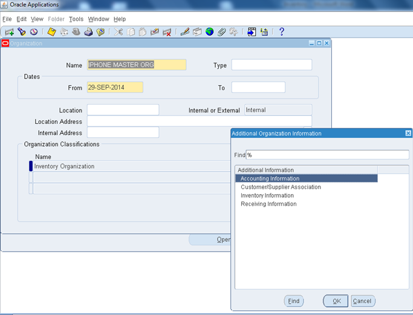Open the View menu
Image resolution: width=413 pixels, height=315 pixels.
click(37, 19)
